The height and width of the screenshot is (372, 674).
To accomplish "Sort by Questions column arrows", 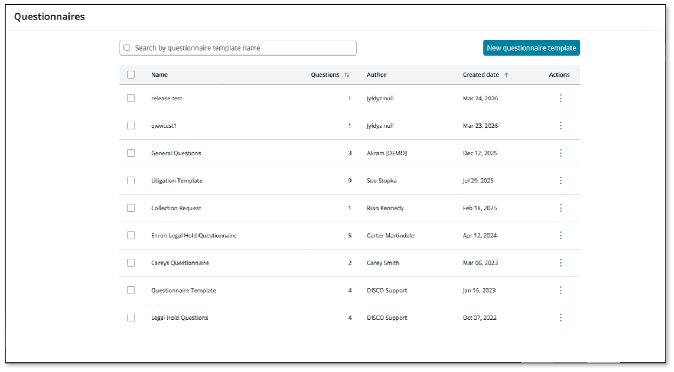I will 347,75.
